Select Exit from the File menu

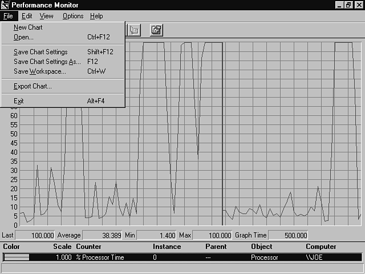(x=19, y=101)
